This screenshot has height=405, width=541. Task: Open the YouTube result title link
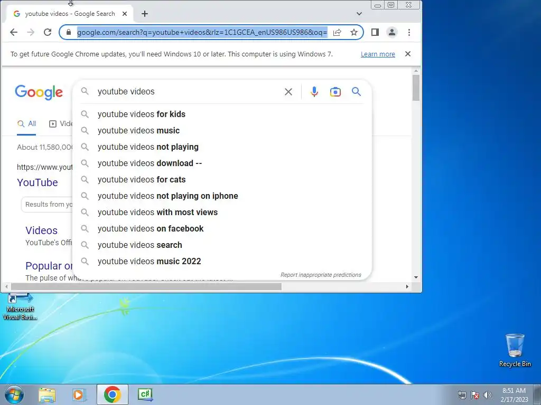[38, 182]
